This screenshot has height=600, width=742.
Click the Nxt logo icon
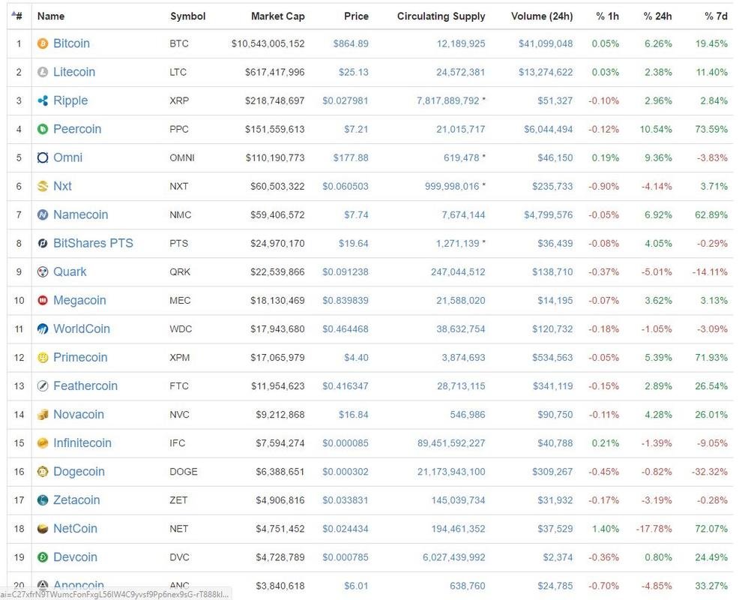pos(43,186)
